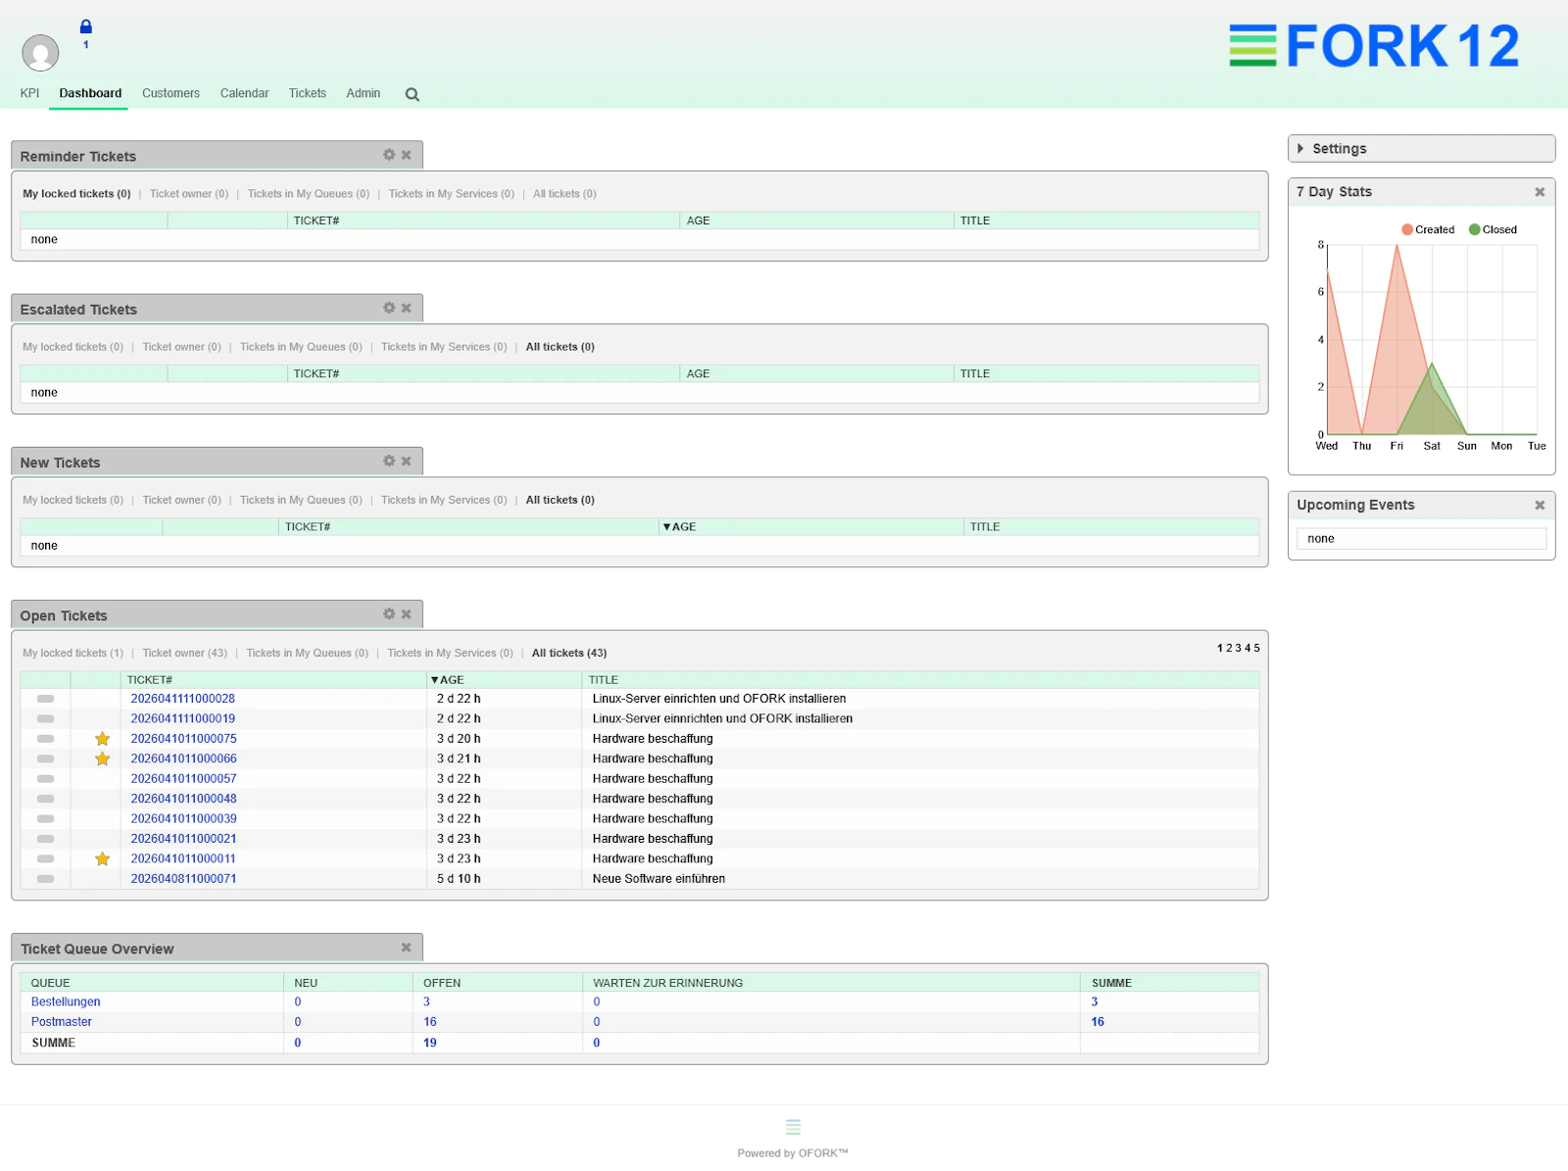Image resolution: width=1568 pixels, height=1171 pixels.
Task: Open locked tickets via the blue lock icon
Action: [85, 27]
